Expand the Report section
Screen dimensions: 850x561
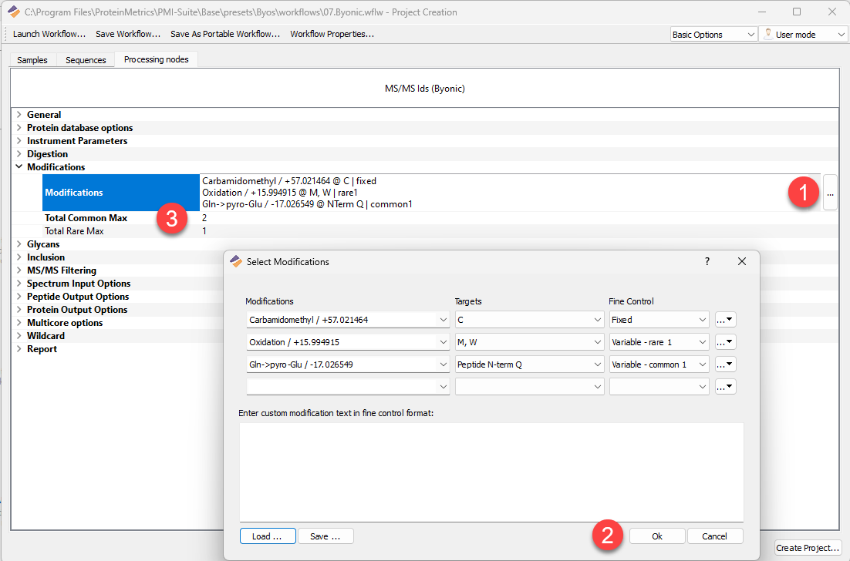tap(19, 349)
